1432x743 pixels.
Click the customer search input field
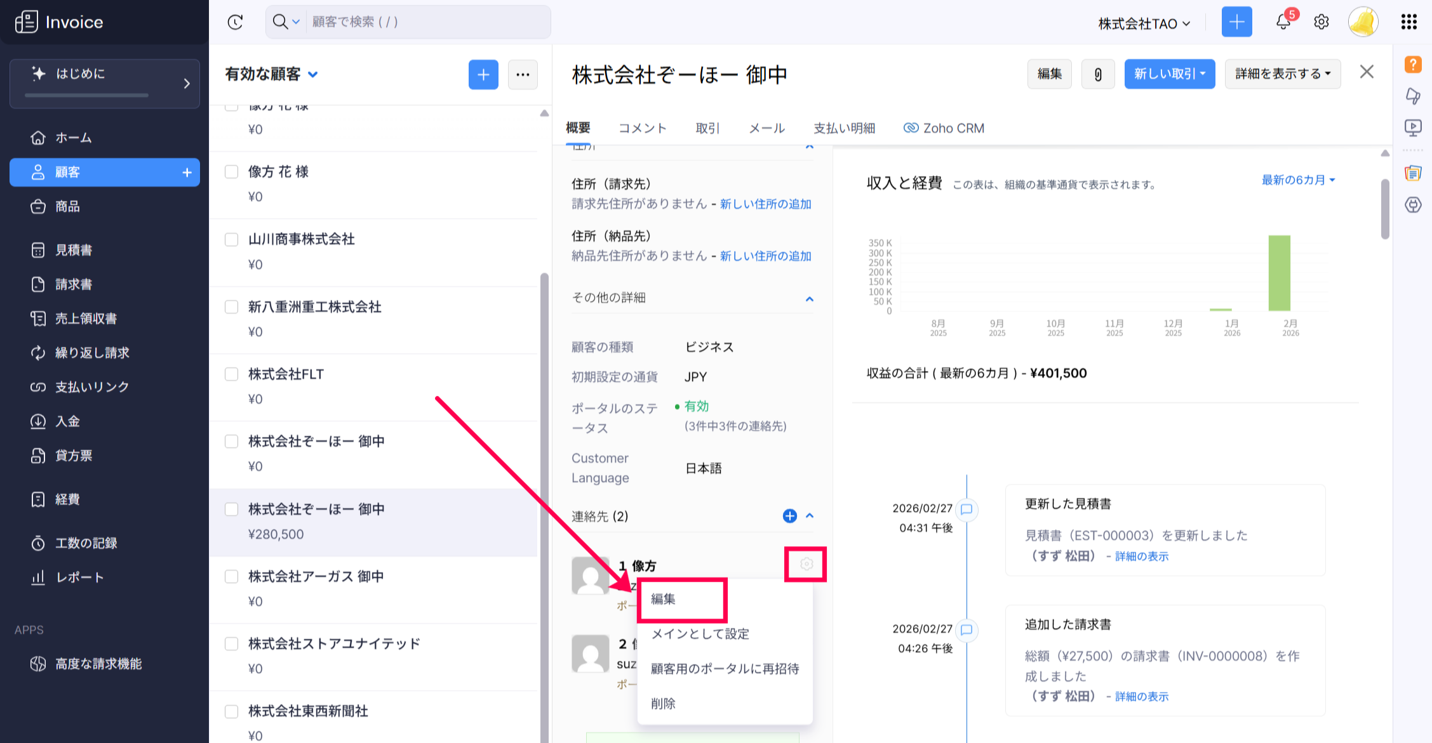pyautogui.click(x=425, y=22)
